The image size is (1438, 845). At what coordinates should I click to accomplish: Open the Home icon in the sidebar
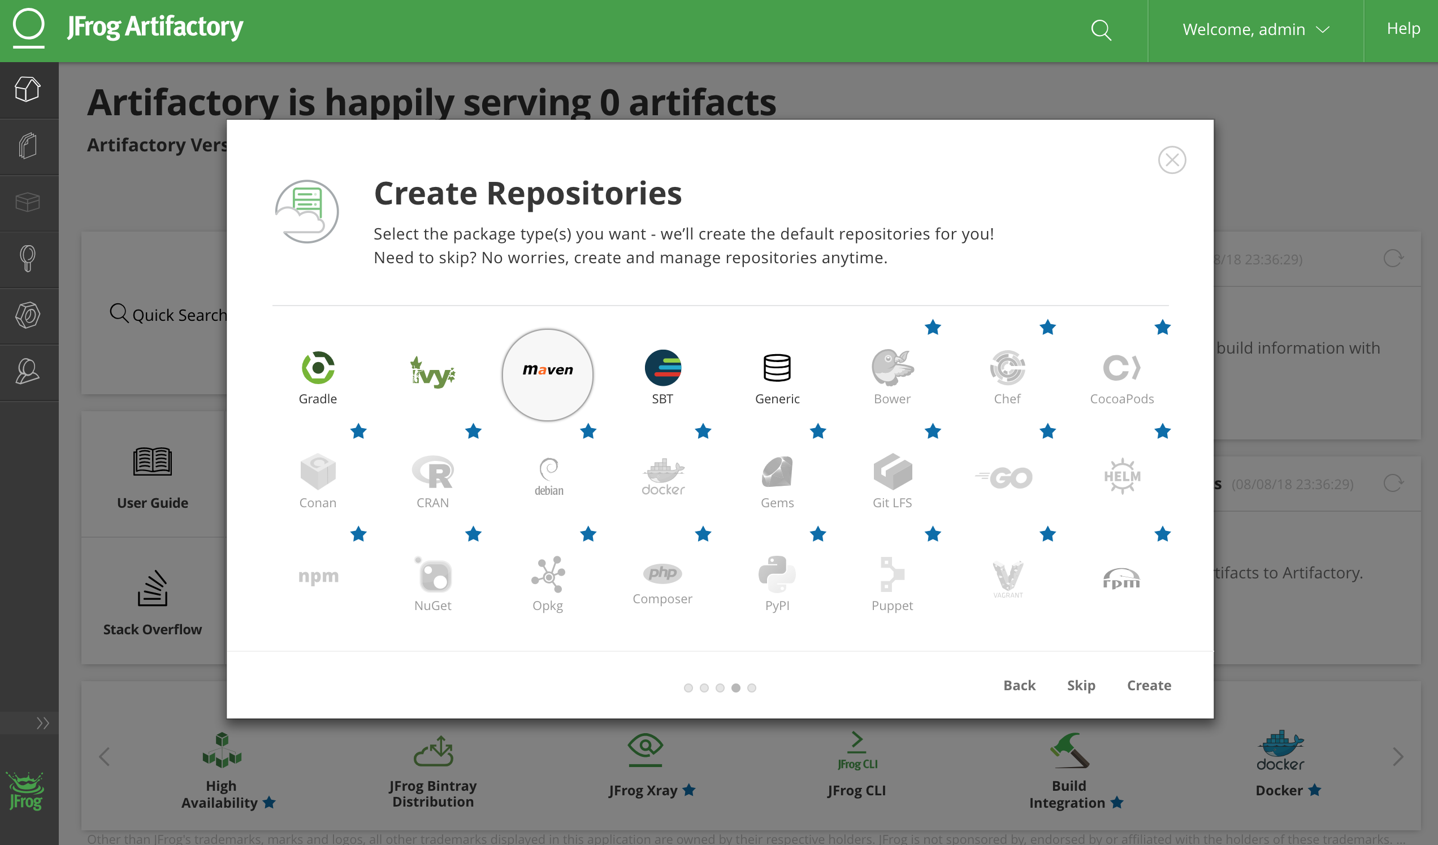pos(28,89)
